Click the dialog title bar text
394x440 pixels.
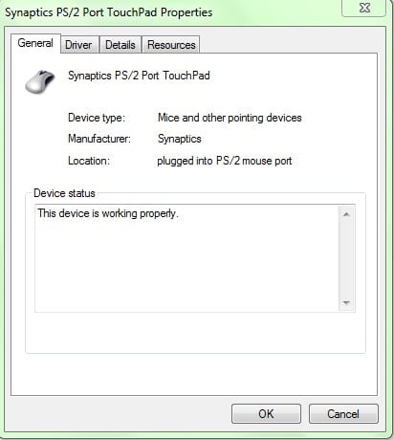(x=109, y=12)
